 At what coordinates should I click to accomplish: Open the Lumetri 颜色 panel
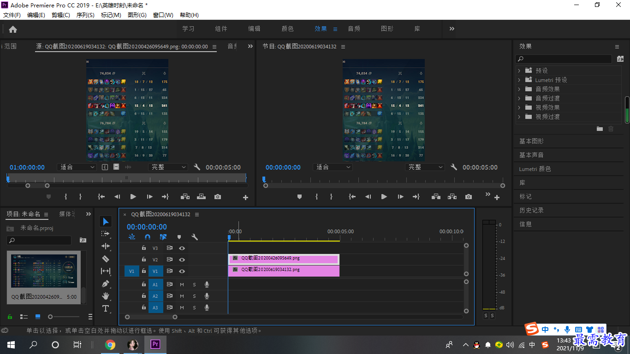pos(535,169)
